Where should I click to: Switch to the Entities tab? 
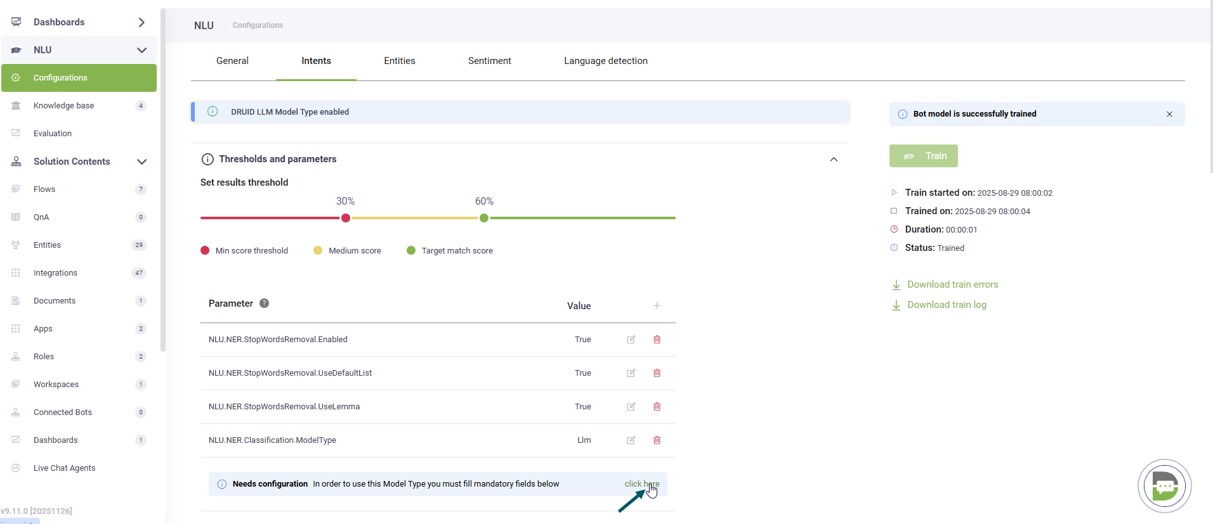point(399,61)
